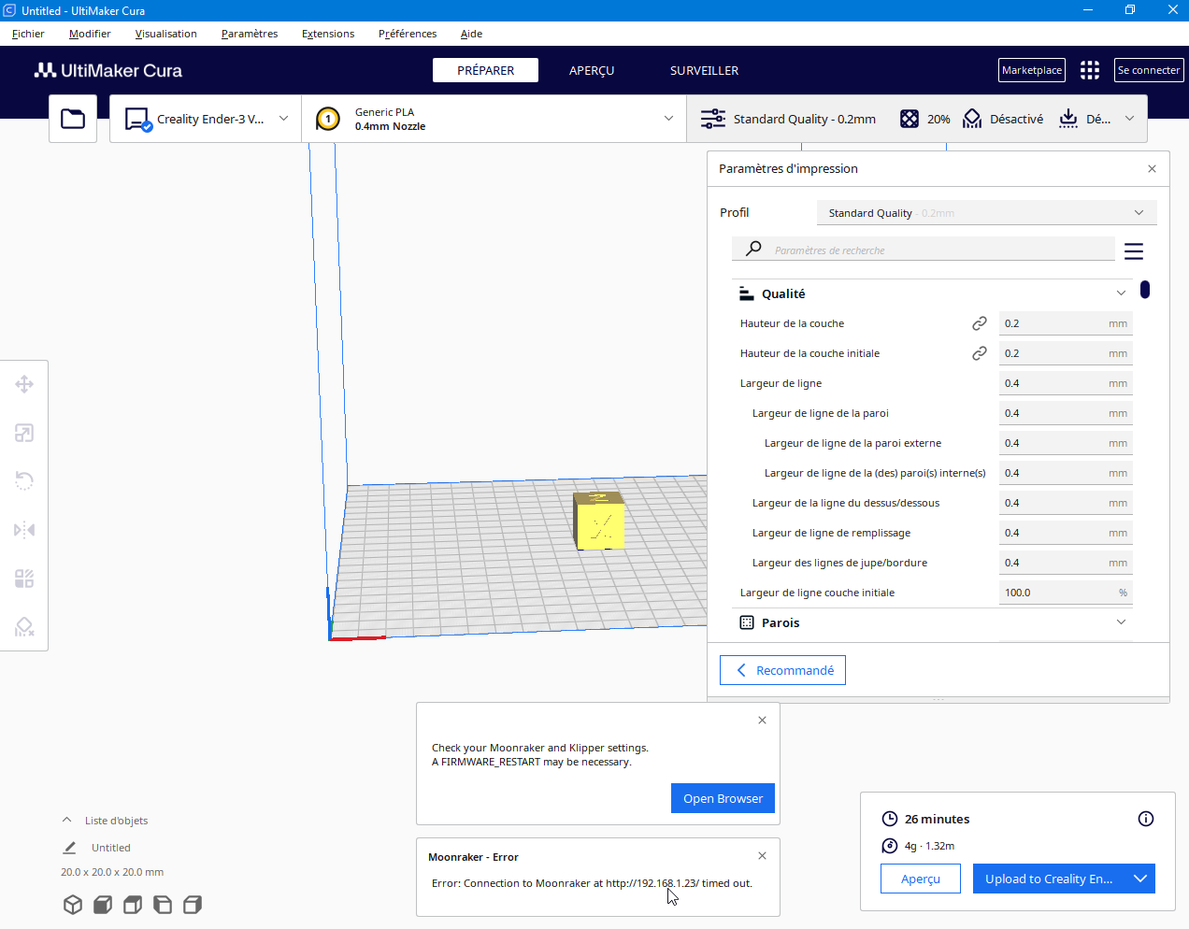Switch to the 3D view cube icon
The height and width of the screenshot is (929, 1189).
[x=73, y=905]
